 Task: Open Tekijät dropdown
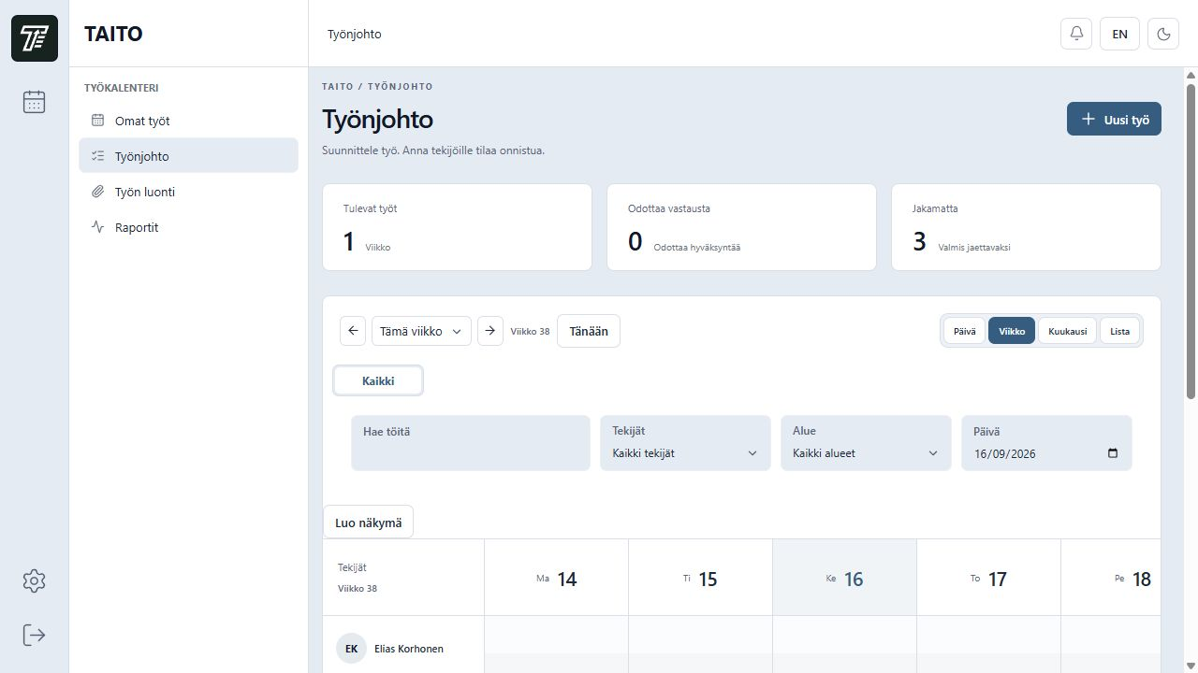pos(685,443)
